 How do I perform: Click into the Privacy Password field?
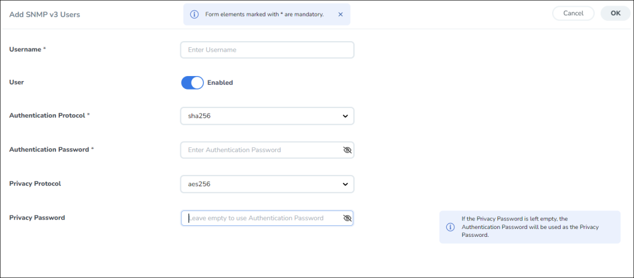(261, 218)
